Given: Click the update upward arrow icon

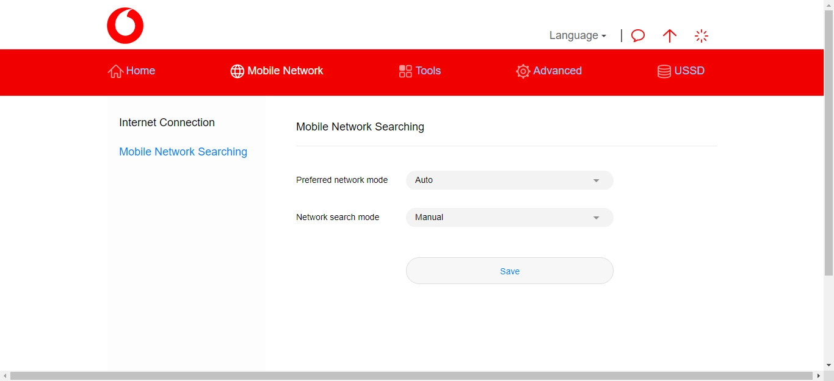Looking at the screenshot, I should (x=670, y=36).
